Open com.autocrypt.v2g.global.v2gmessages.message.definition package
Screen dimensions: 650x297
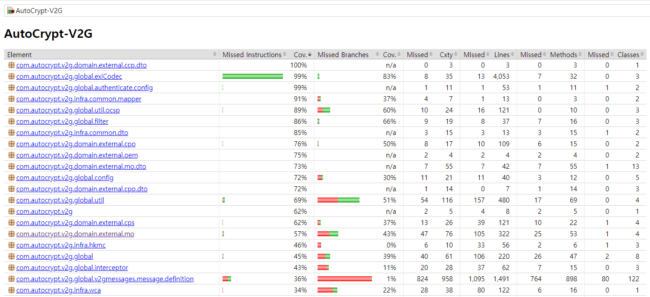tap(105, 279)
